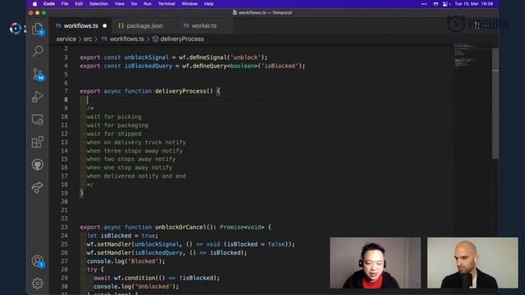Screen dimensions: 525x295
Task: Click 'workflows.ts' breadcrumb segment
Action: (126, 39)
